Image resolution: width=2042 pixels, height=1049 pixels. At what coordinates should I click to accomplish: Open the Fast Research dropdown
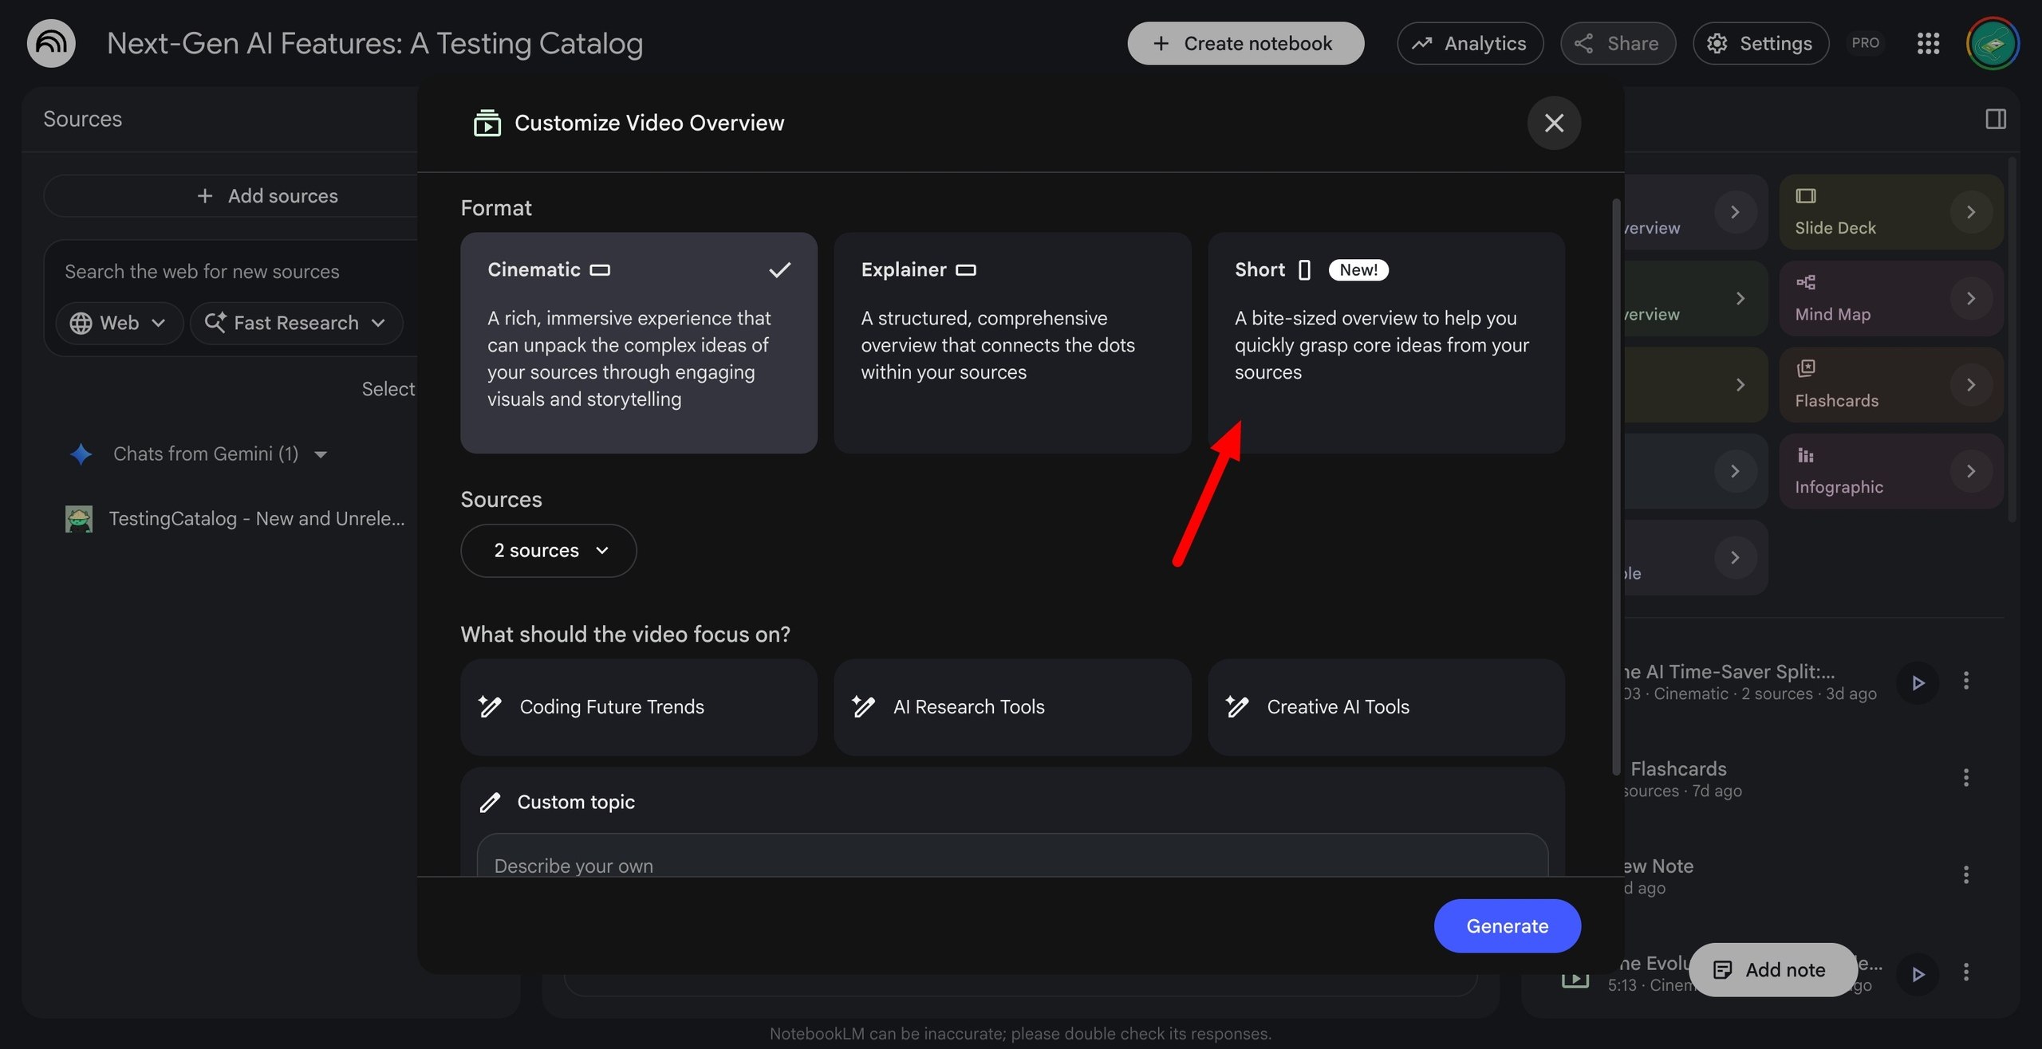[297, 324]
